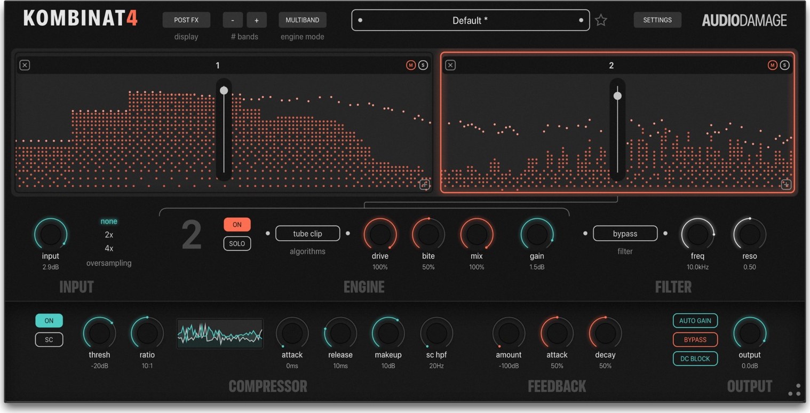810x413 pixels.
Task: Solo band 2 with the S icon
Action: click(784, 65)
